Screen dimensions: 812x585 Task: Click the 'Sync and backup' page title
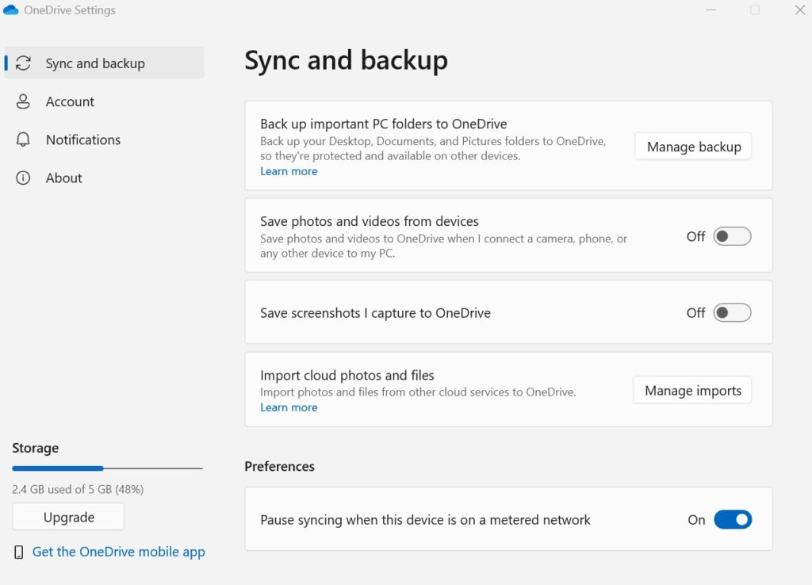pyautogui.click(x=346, y=61)
